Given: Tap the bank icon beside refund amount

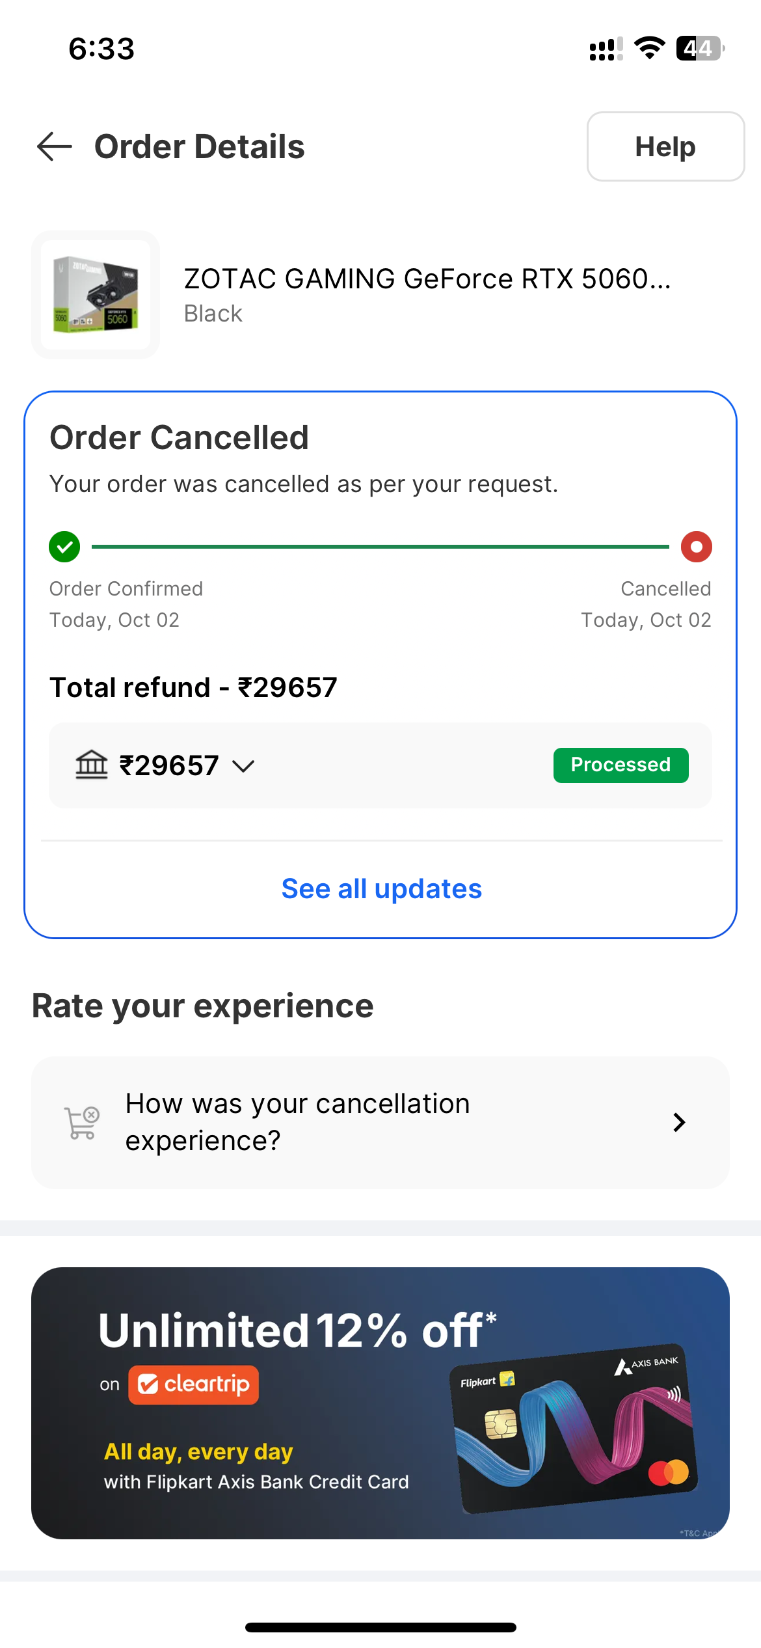Looking at the screenshot, I should (x=91, y=765).
